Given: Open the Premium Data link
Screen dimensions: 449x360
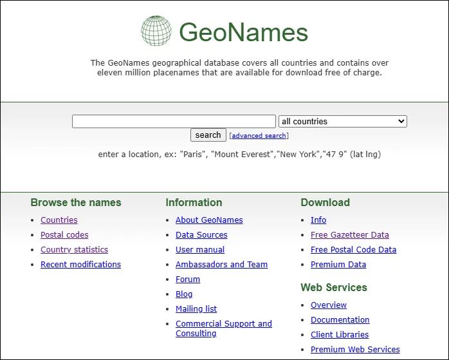Looking at the screenshot, I should (338, 264).
